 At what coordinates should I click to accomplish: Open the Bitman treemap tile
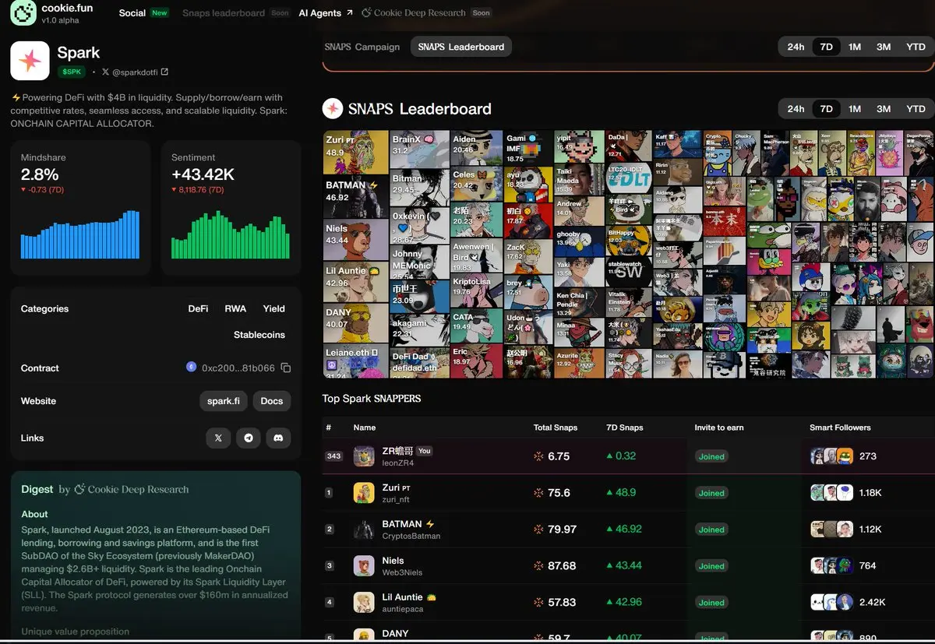click(419, 188)
